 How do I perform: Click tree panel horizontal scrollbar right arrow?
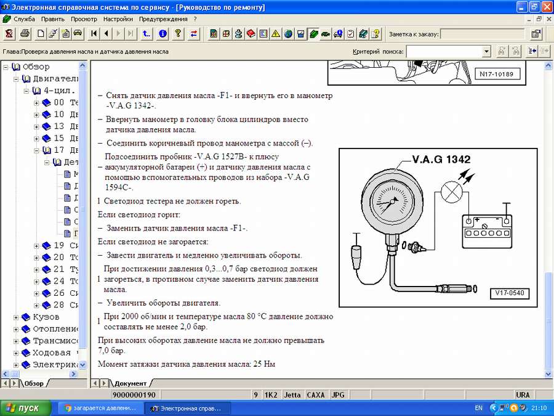73,374
